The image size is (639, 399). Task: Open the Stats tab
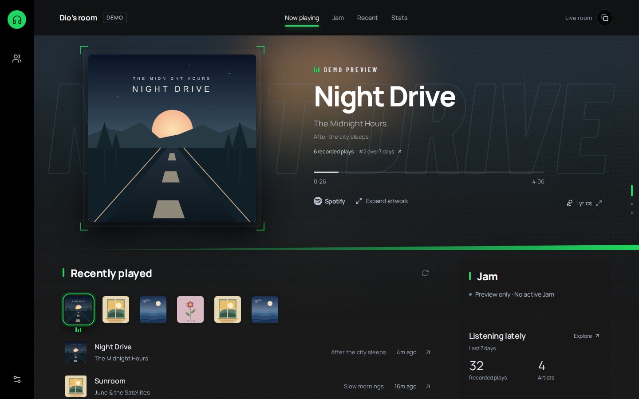pyautogui.click(x=399, y=18)
